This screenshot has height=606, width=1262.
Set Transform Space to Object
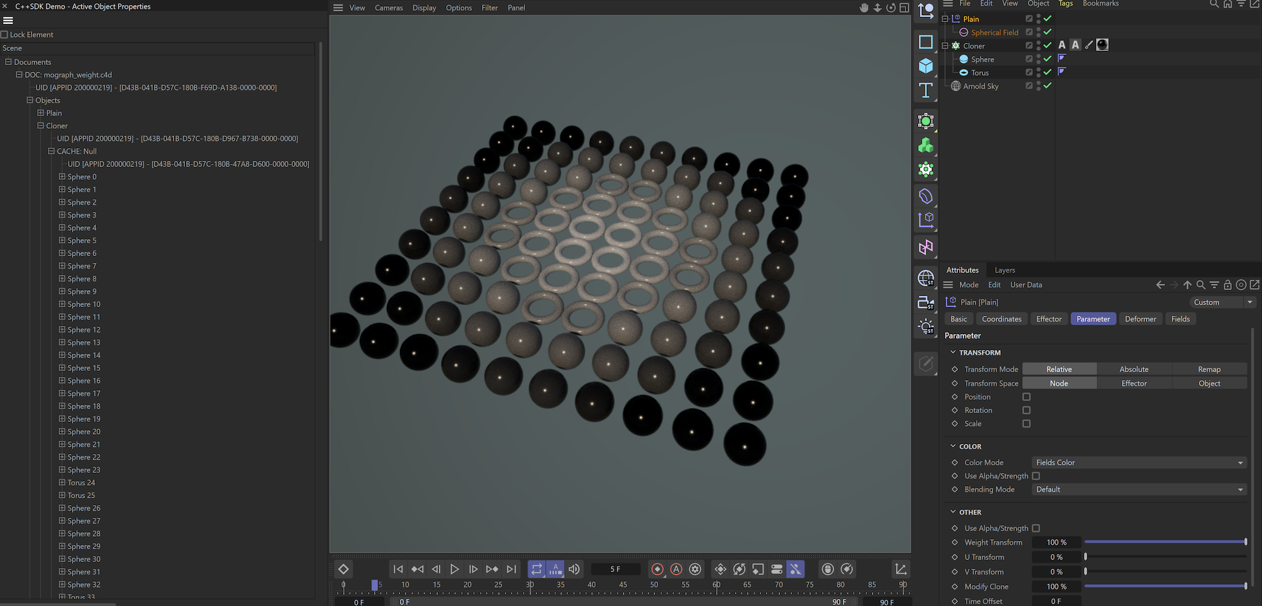point(1209,383)
